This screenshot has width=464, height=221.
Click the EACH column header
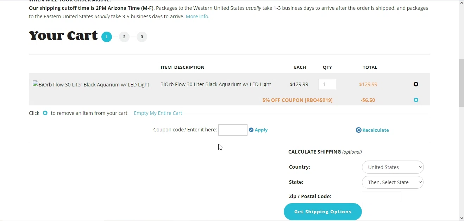(300, 67)
